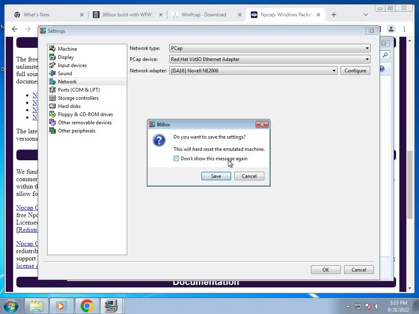Select Storage controllers category icon
419x314 pixels.
(52, 98)
